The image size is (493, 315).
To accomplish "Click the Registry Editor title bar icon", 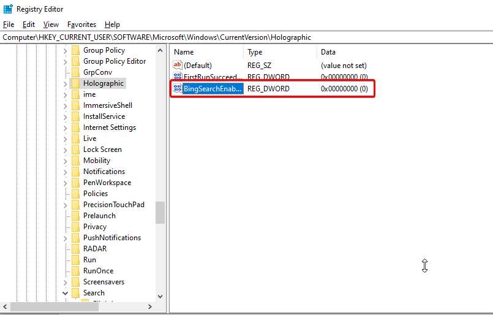I will [8, 9].
